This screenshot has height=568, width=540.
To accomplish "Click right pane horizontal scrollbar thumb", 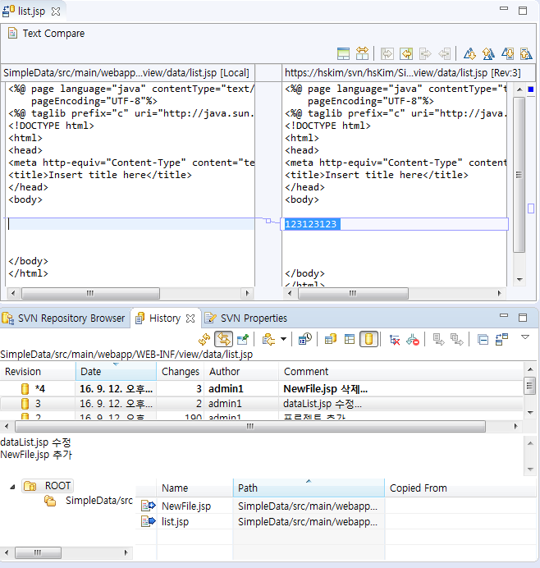I will pyautogui.click(x=353, y=293).
